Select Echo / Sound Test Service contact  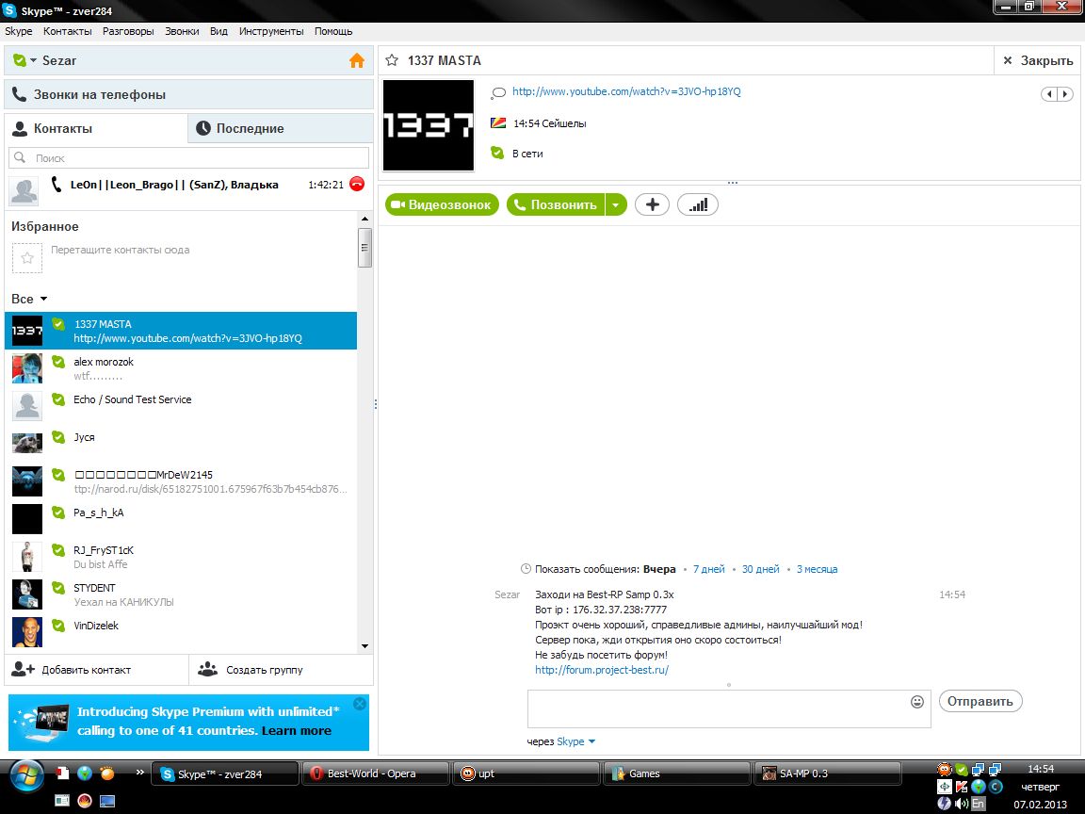[x=181, y=406]
